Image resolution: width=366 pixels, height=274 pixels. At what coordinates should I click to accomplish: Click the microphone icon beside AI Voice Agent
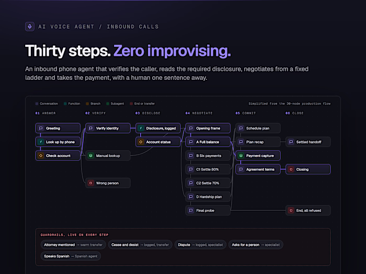pyautogui.click(x=30, y=27)
